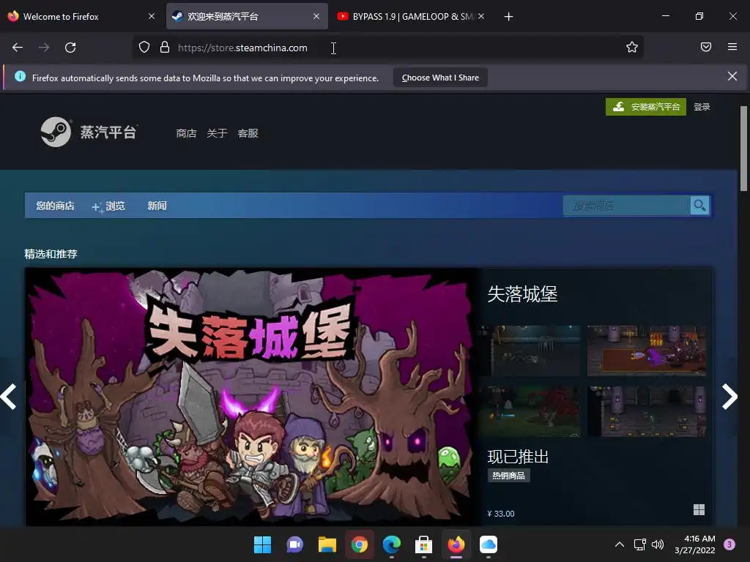Launch Google Chrome from taskbar
Viewport: 750px width, 562px height.
point(359,544)
